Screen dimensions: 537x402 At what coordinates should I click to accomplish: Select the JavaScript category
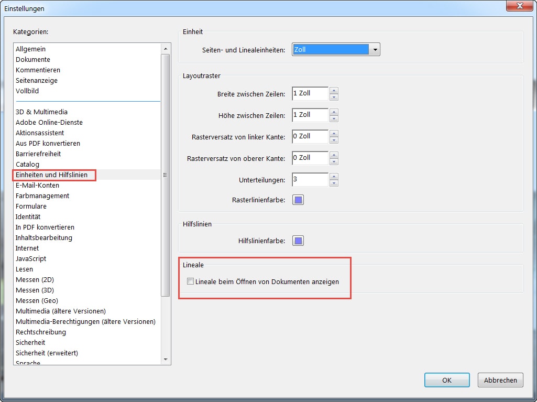[x=31, y=258]
